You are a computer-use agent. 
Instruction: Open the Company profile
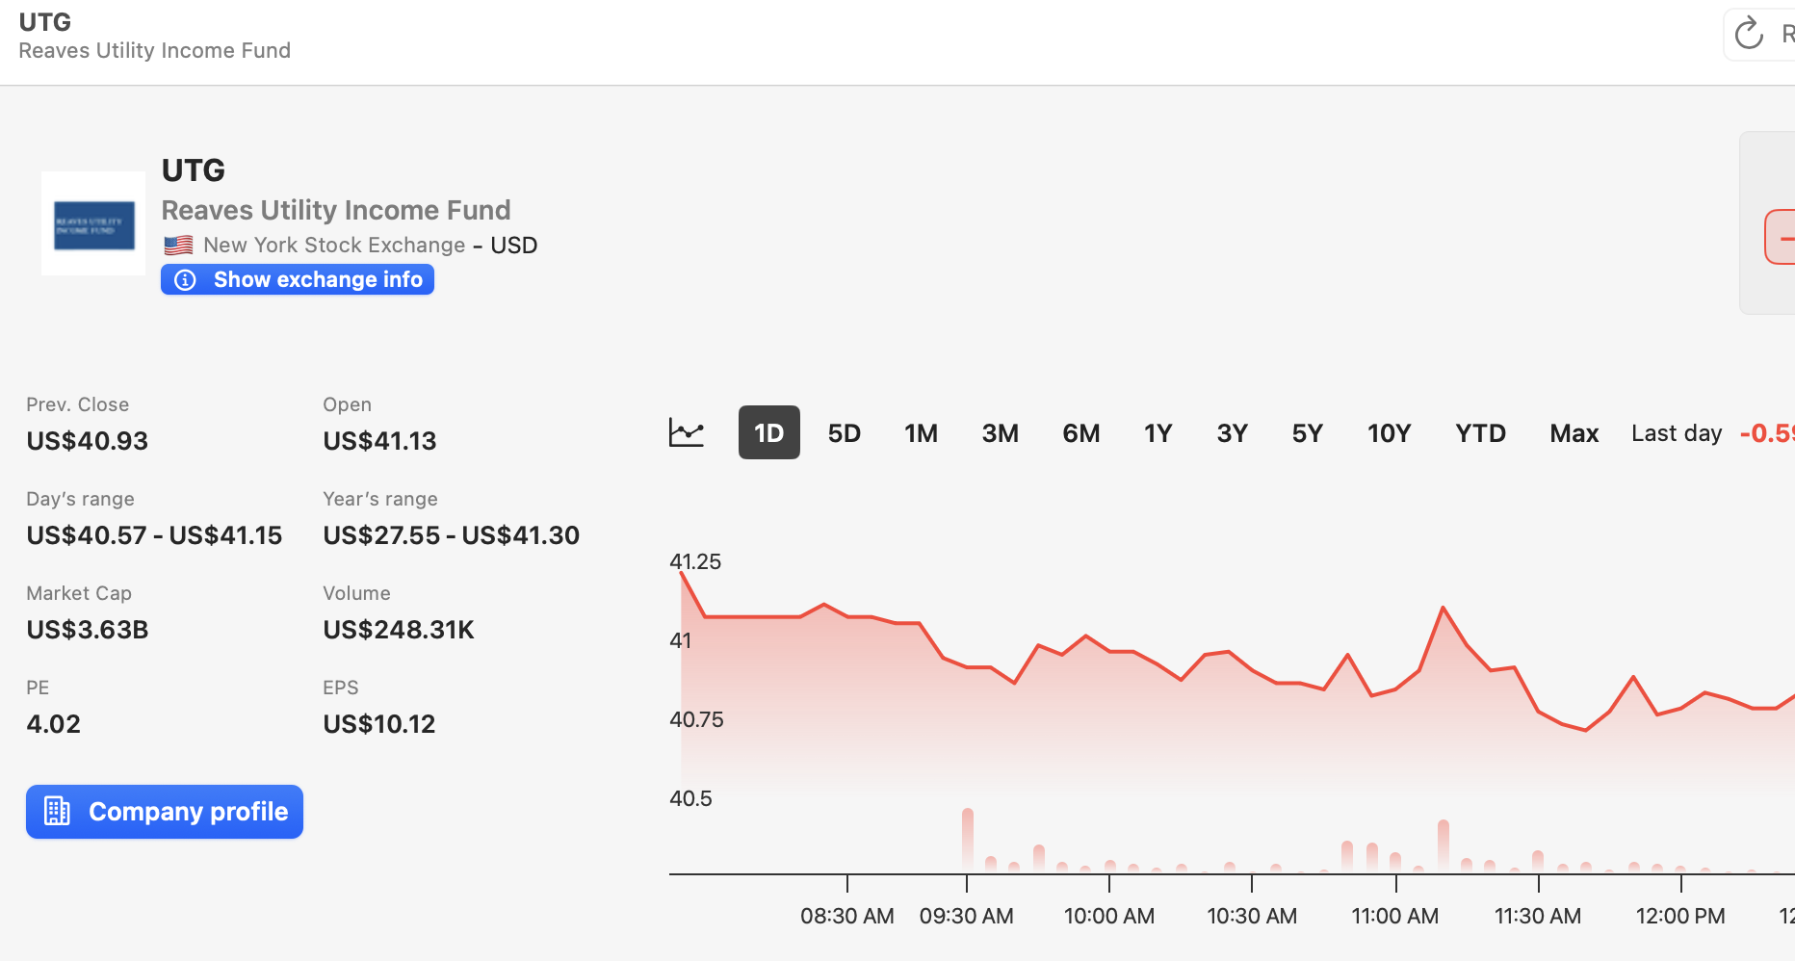click(x=165, y=812)
